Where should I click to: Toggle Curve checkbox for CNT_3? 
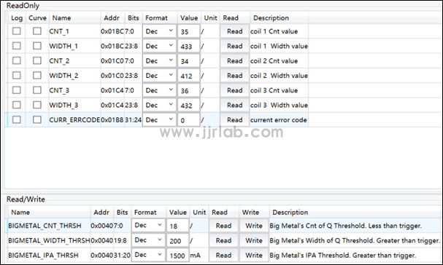[x=37, y=90]
